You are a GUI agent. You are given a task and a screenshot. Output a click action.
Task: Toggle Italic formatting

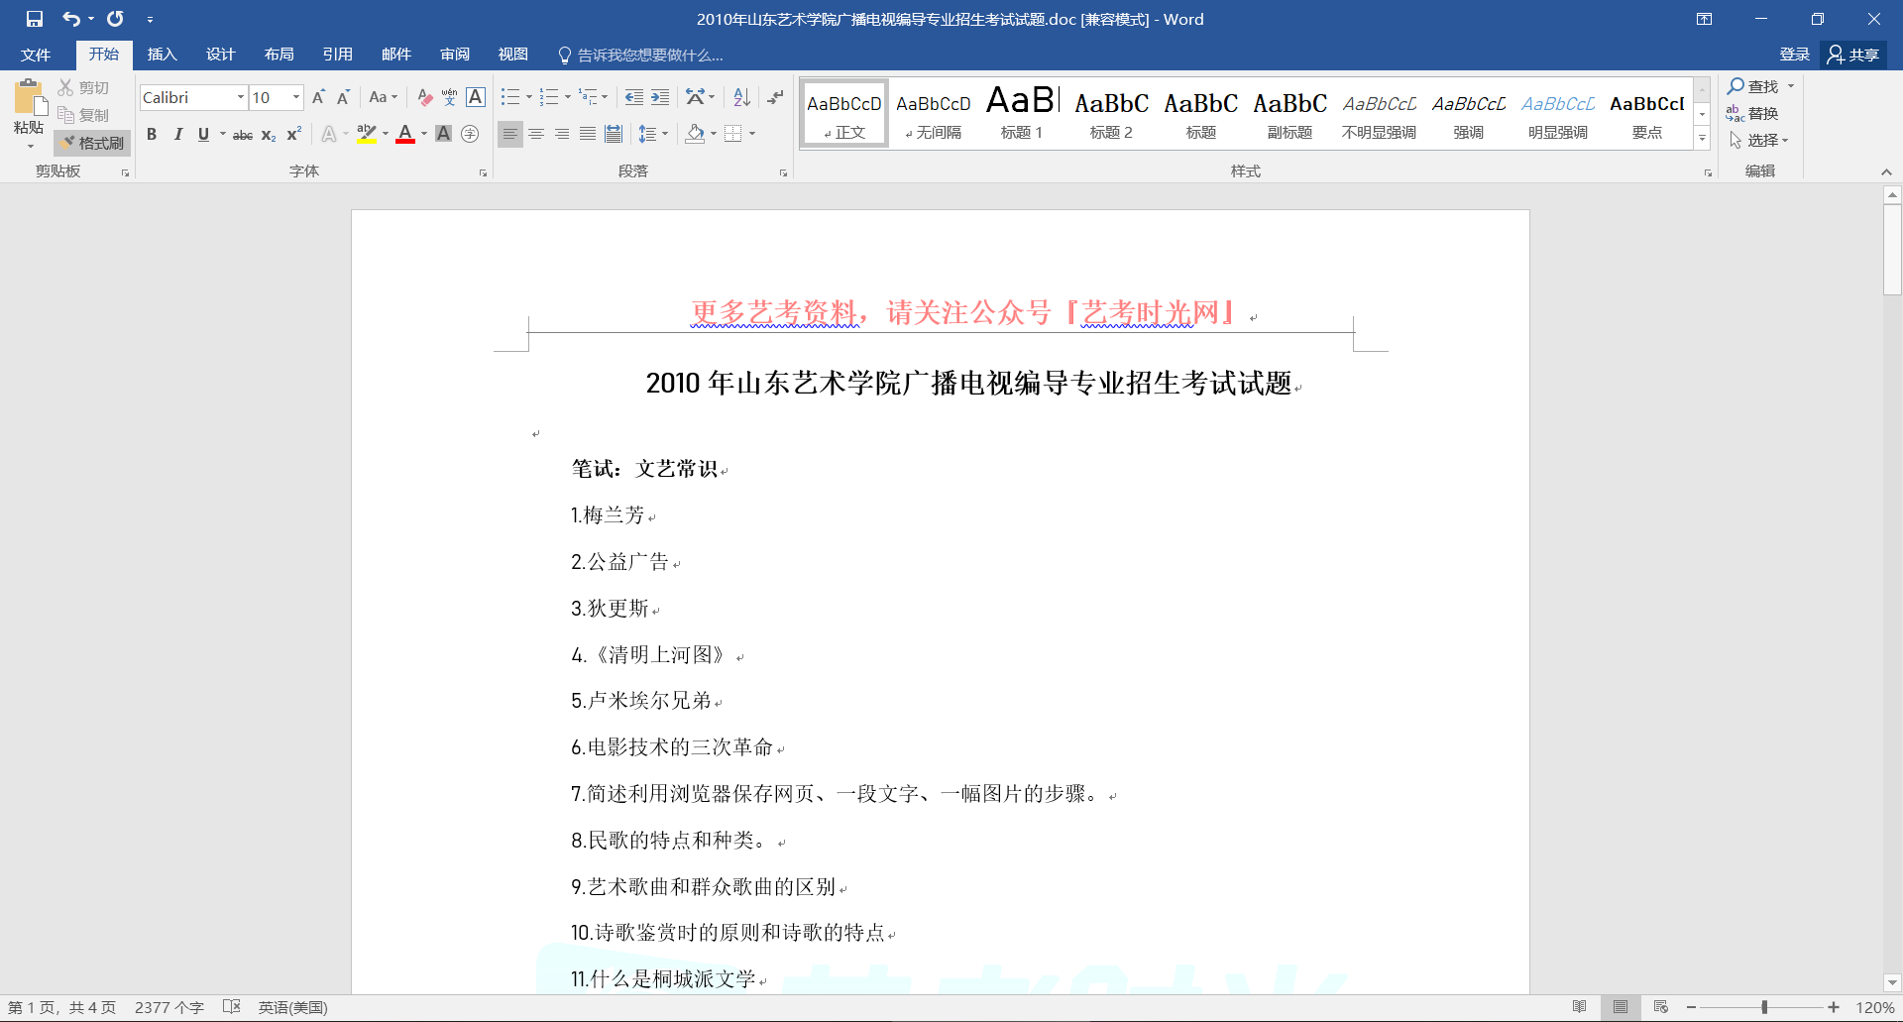177,135
